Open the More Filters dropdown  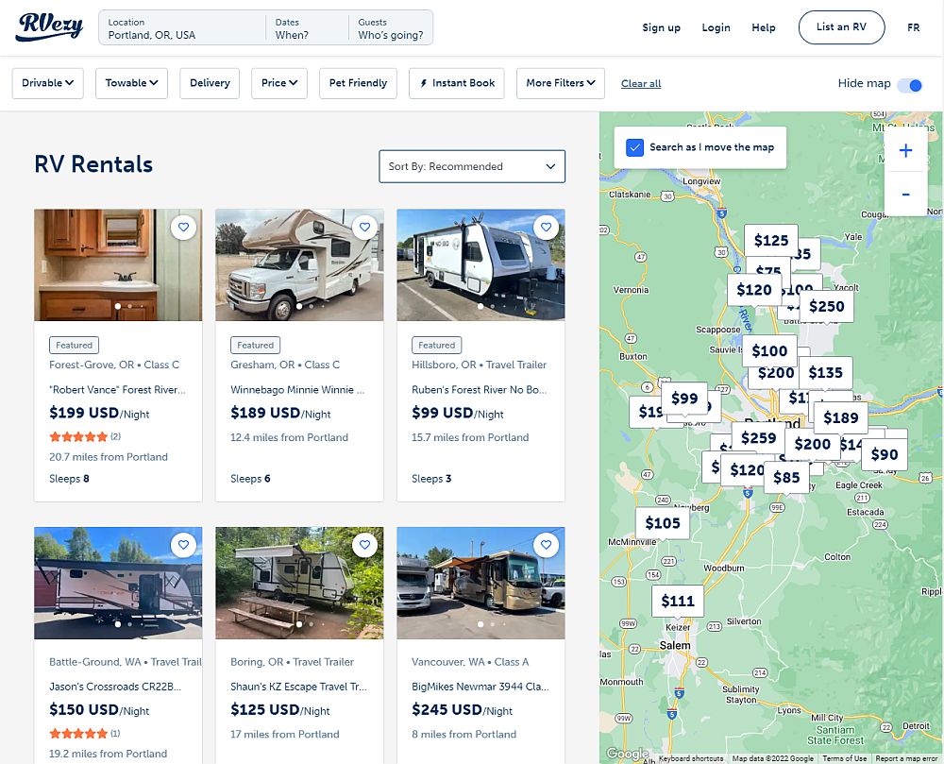(x=560, y=83)
